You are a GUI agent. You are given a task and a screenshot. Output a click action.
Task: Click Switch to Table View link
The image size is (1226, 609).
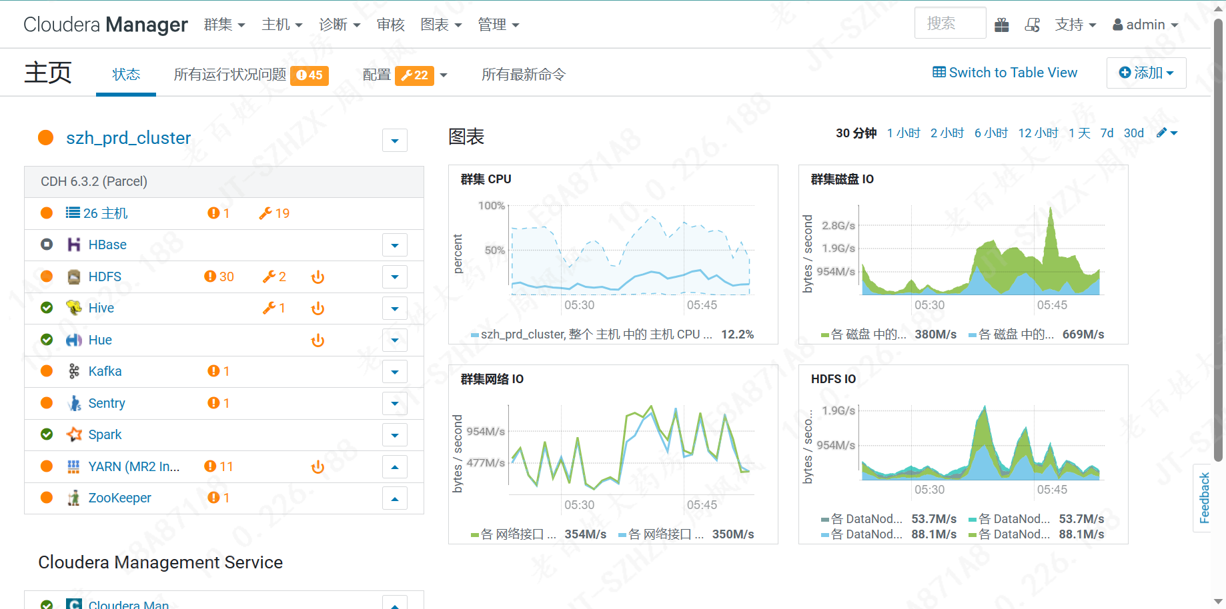(1005, 73)
